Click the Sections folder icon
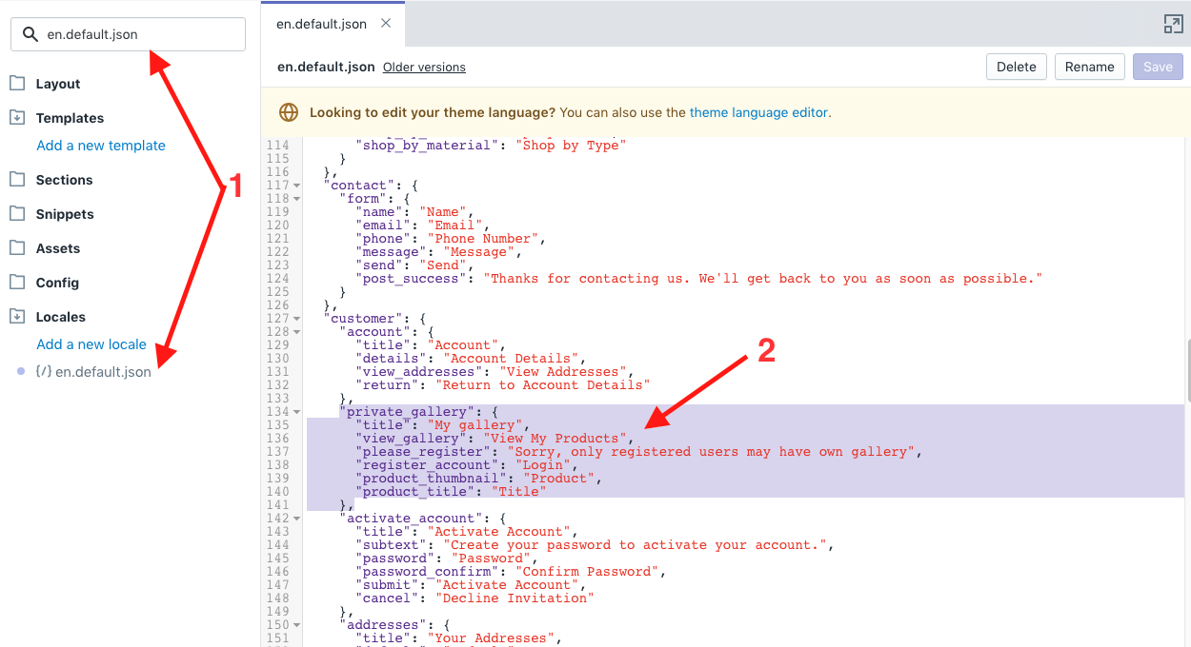Image resolution: width=1191 pixels, height=647 pixels. pos(15,179)
